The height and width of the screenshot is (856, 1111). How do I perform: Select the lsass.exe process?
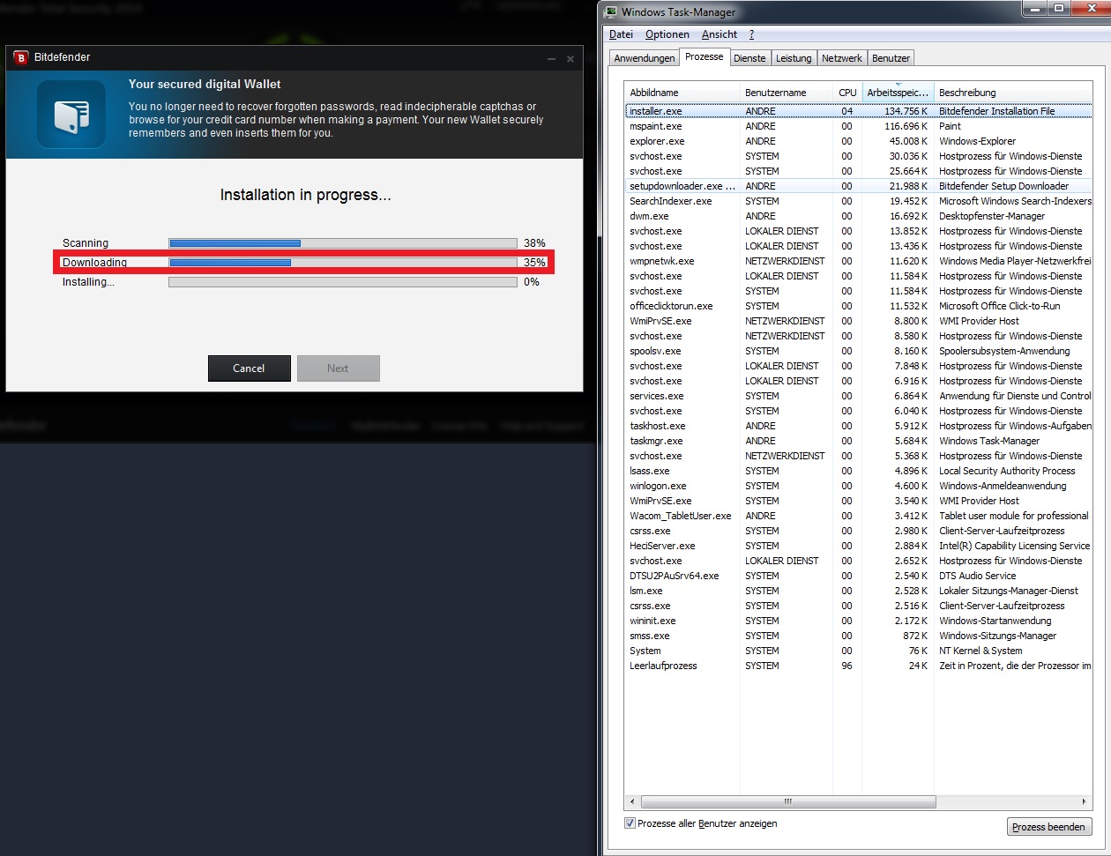tap(859, 471)
